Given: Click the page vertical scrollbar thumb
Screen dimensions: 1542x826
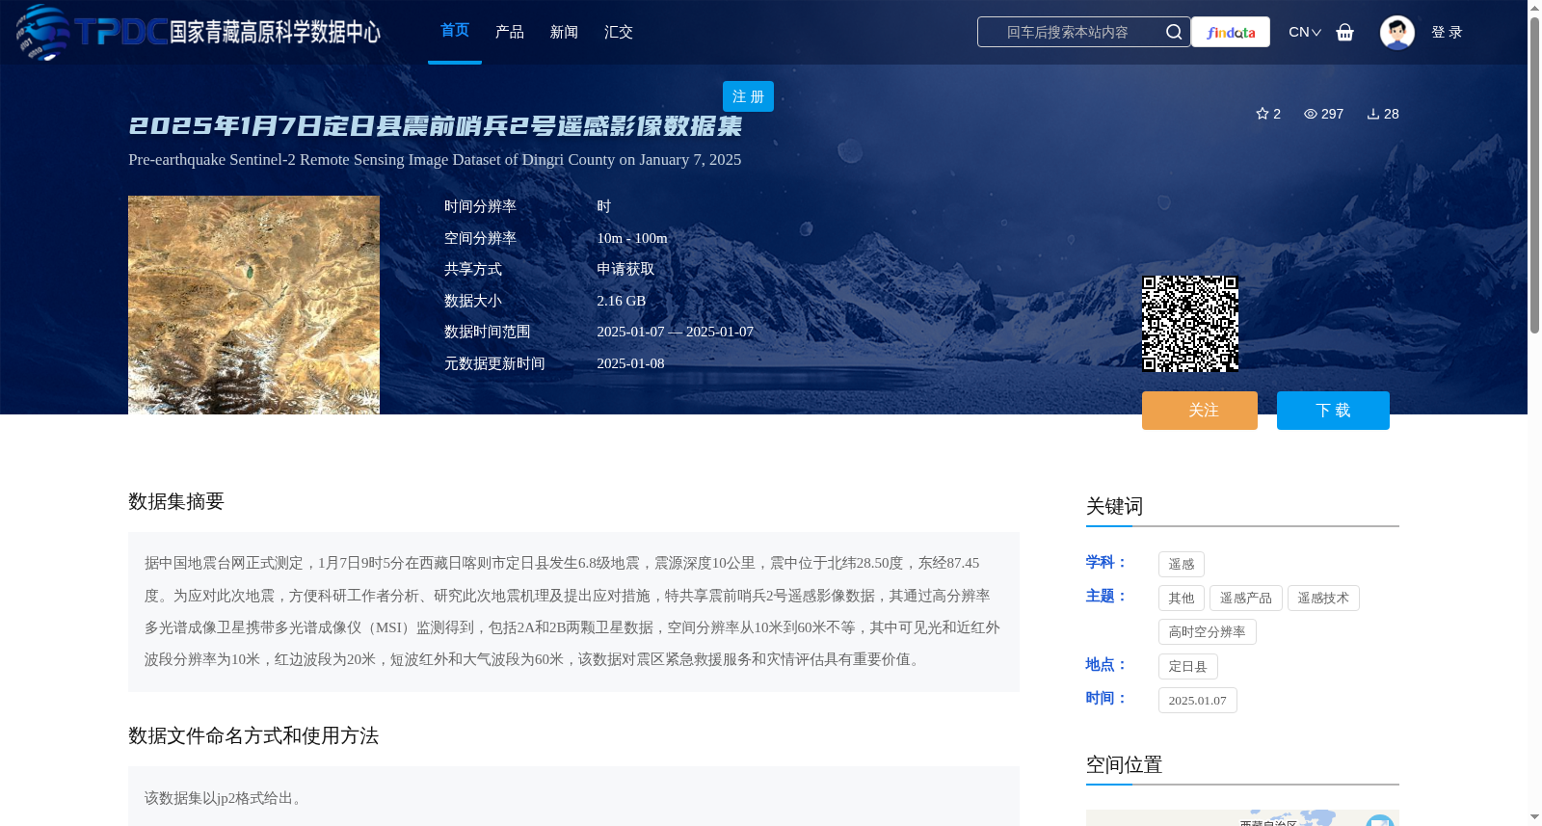Looking at the screenshot, I should point(1534,173).
